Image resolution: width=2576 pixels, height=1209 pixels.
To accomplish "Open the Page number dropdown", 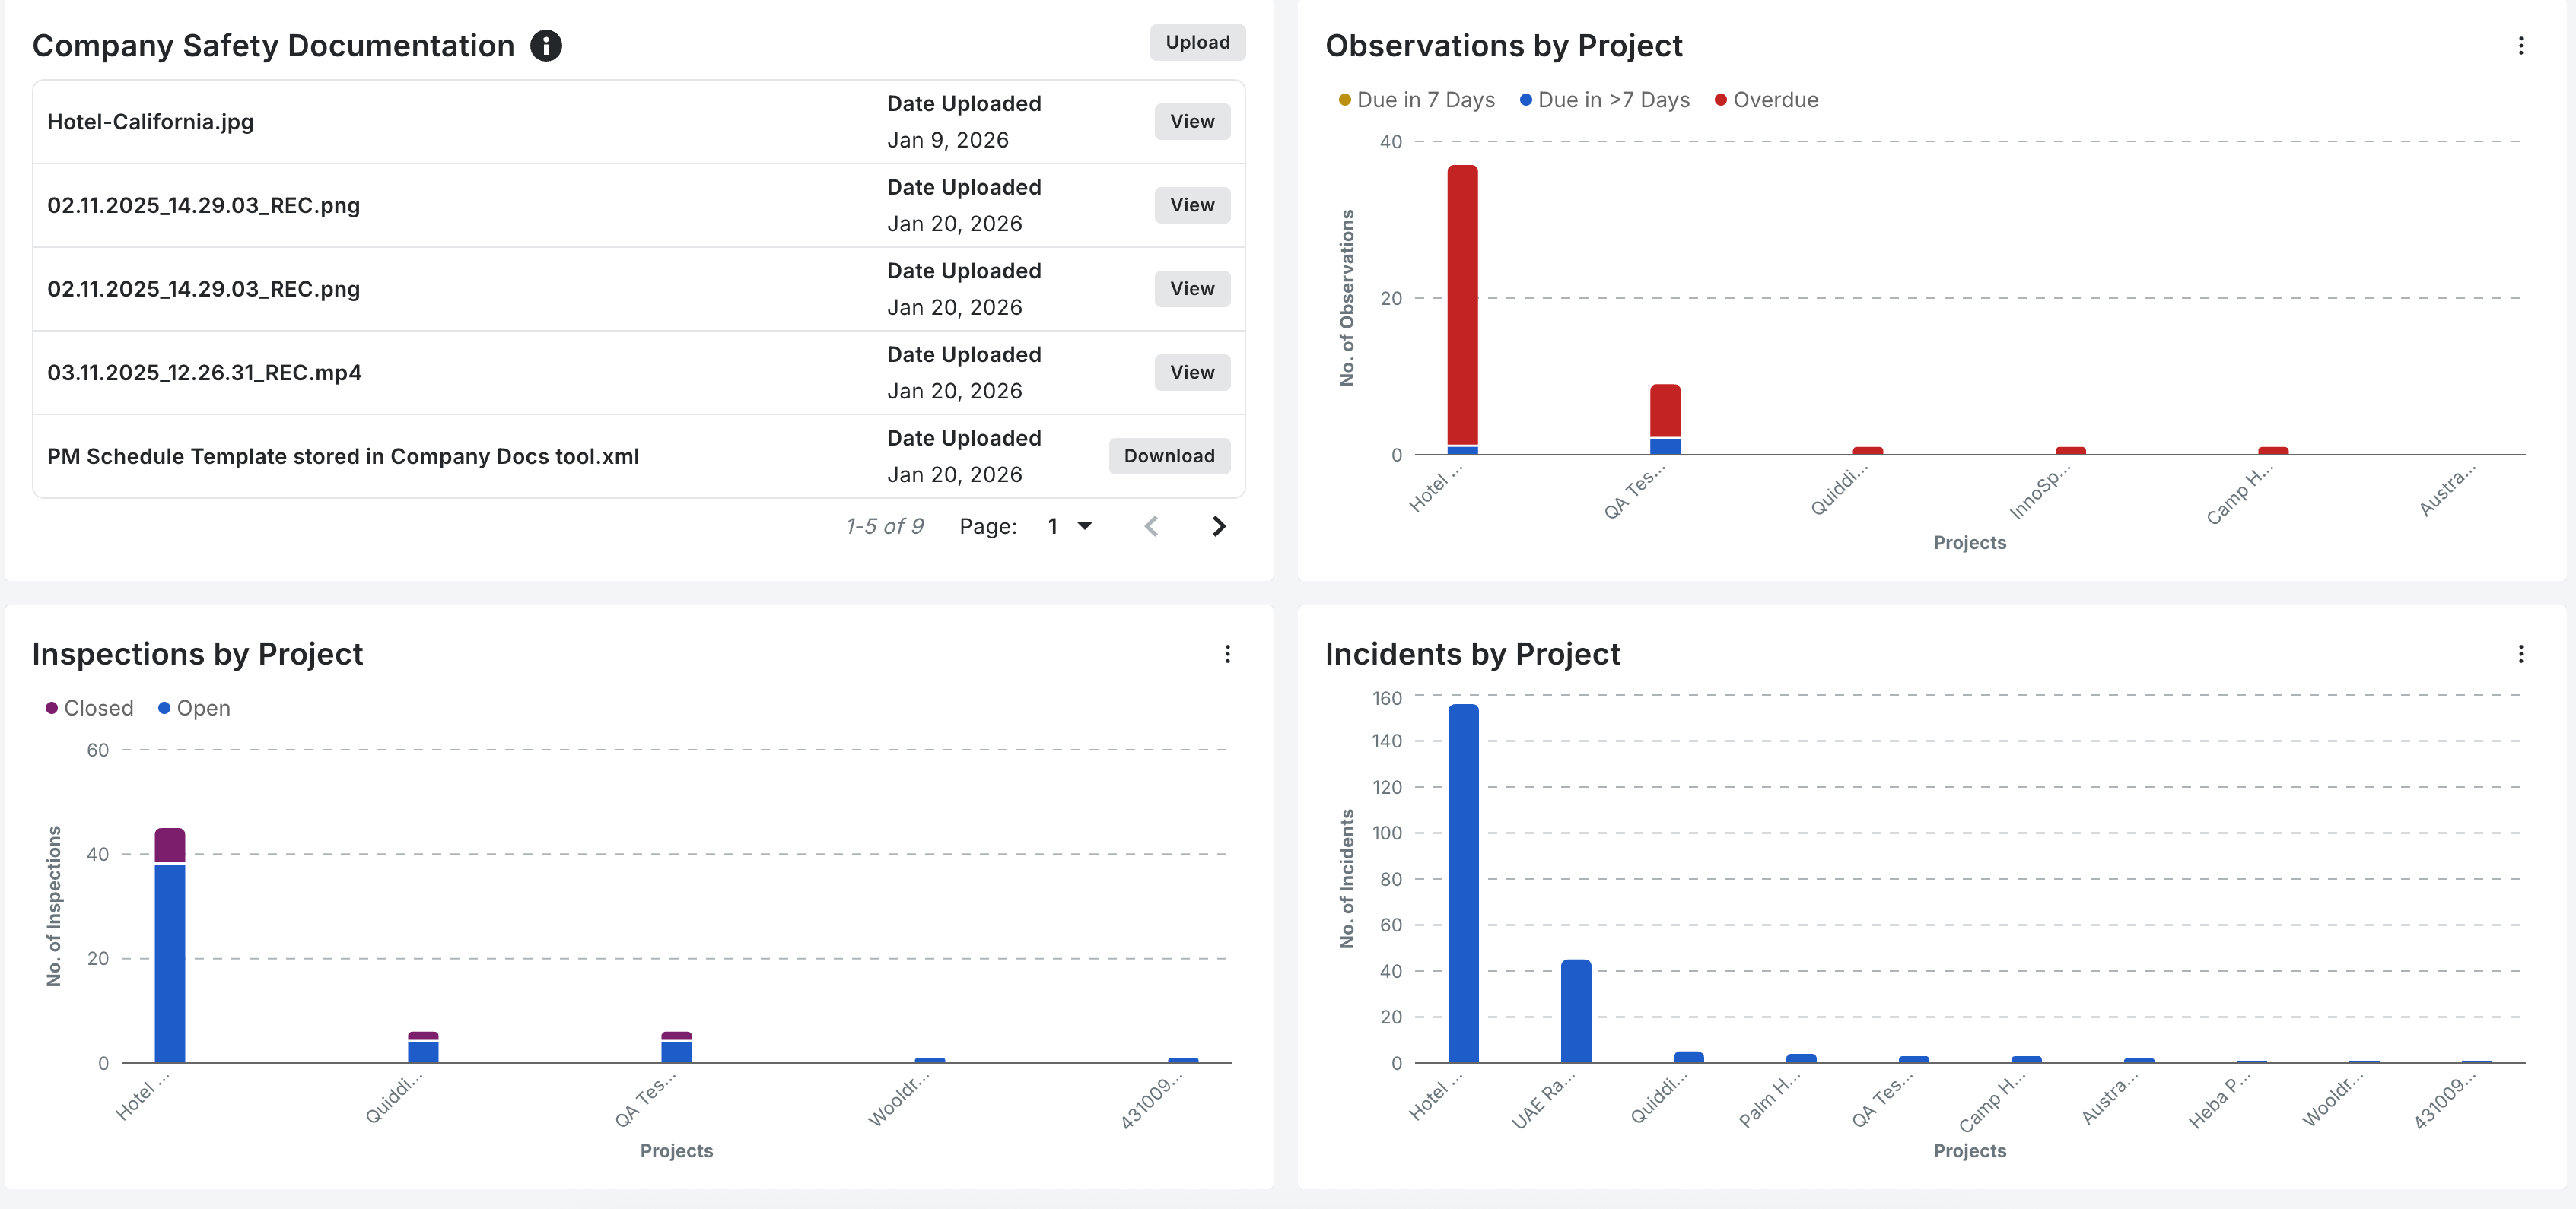I will pos(1070,527).
